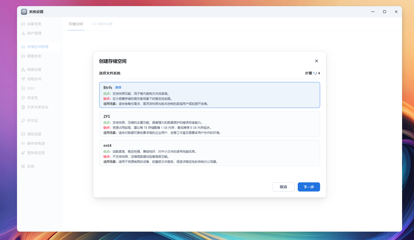
Task: Select the 用户管理 user management icon
Action: point(24,33)
